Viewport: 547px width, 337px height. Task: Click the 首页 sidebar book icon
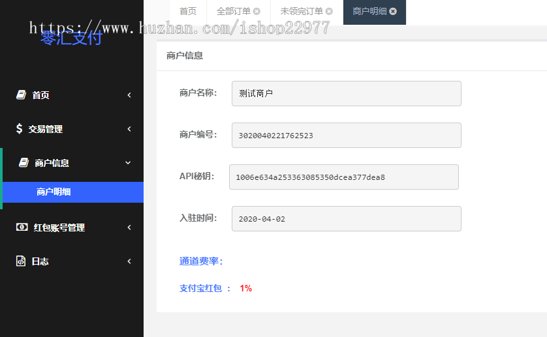pyautogui.click(x=22, y=95)
